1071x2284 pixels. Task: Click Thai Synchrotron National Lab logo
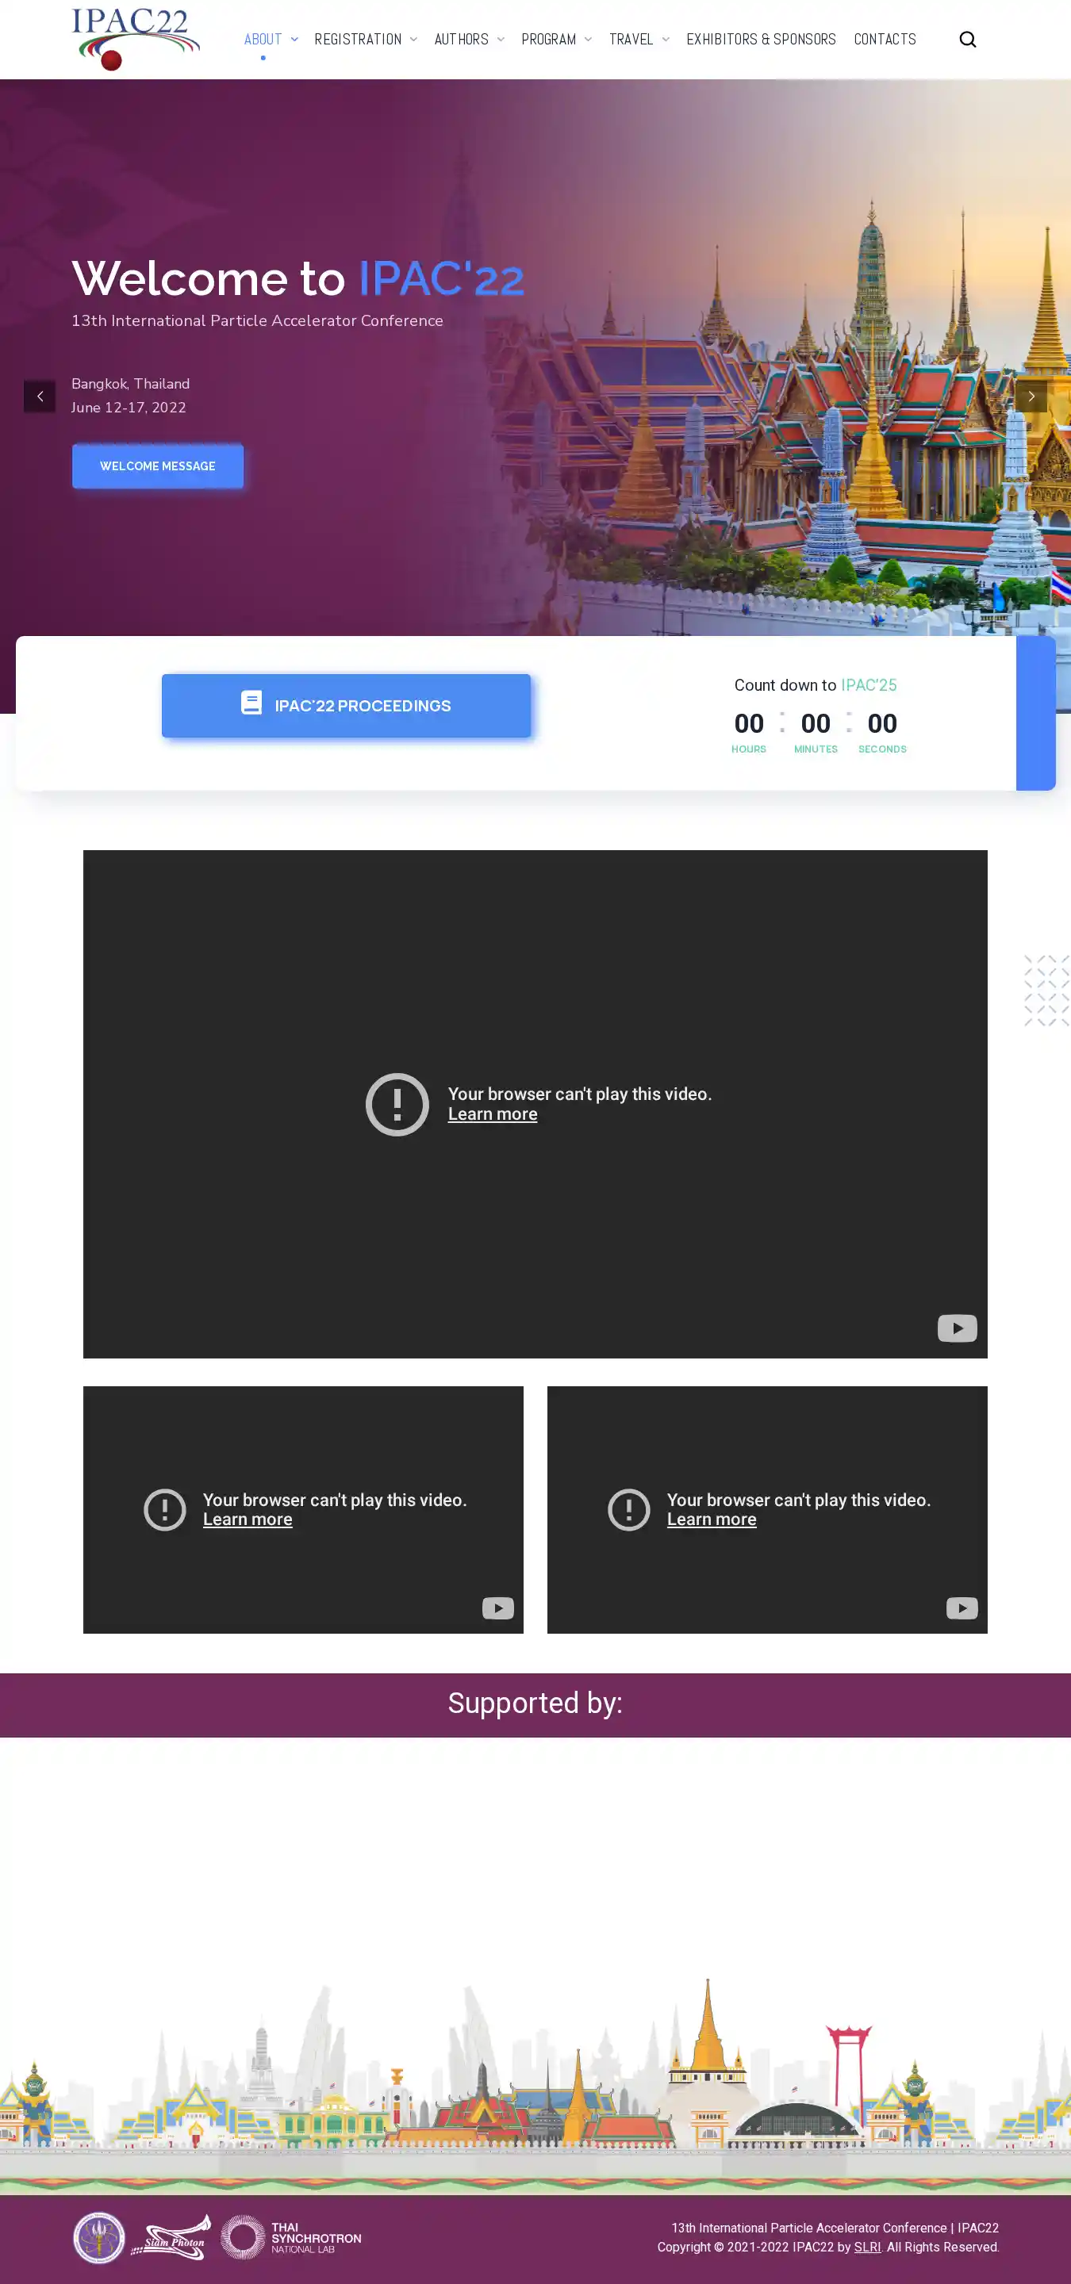292,2237
